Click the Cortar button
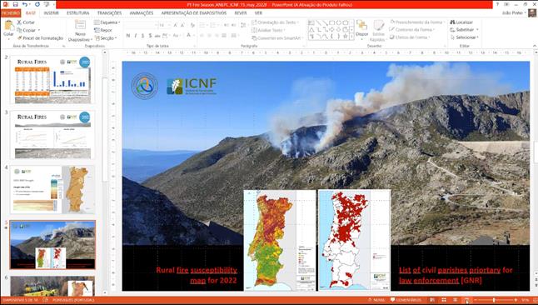The height and width of the screenshot is (305, 538). pos(26,22)
